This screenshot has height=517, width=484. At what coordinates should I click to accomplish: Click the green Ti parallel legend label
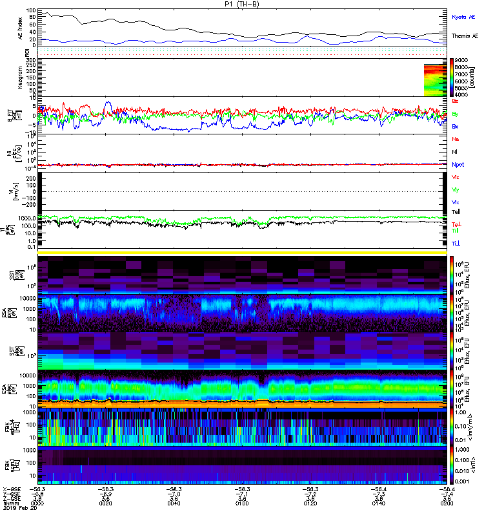(x=455, y=231)
